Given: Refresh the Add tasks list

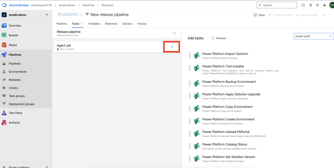Looking at the screenshot, I should click(219, 38).
